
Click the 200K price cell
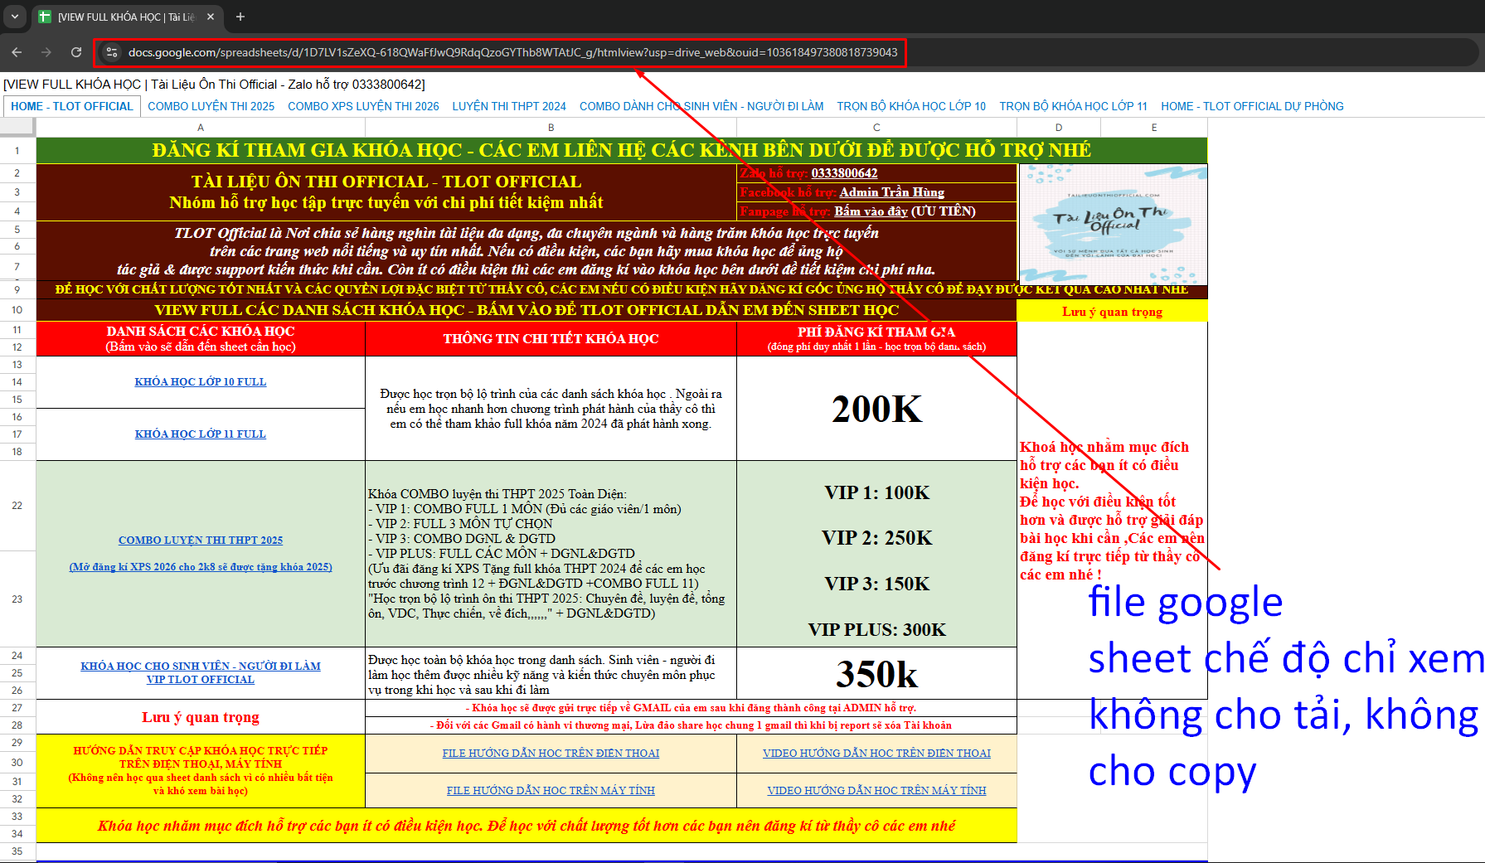point(876,409)
